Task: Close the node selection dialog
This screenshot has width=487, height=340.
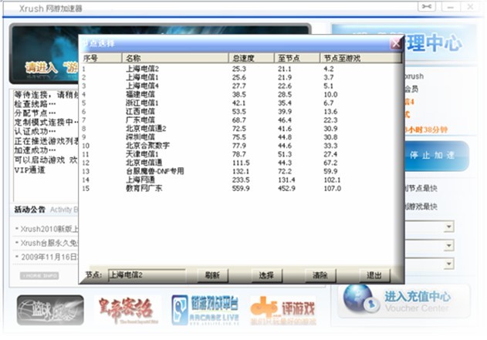Action: (x=396, y=44)
